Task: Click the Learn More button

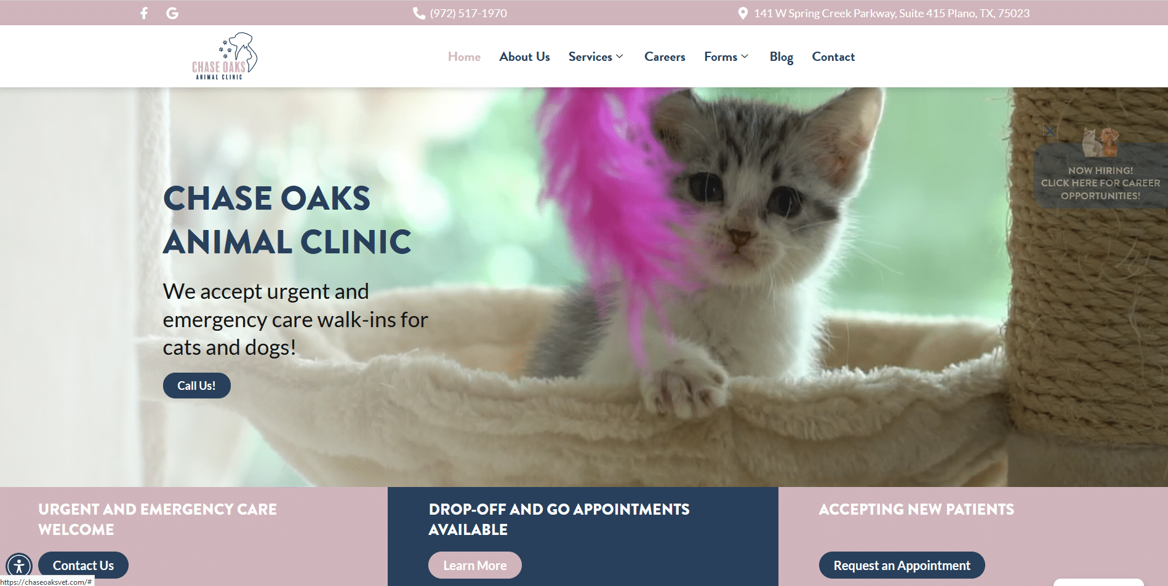Action: [x=475, y=565]
